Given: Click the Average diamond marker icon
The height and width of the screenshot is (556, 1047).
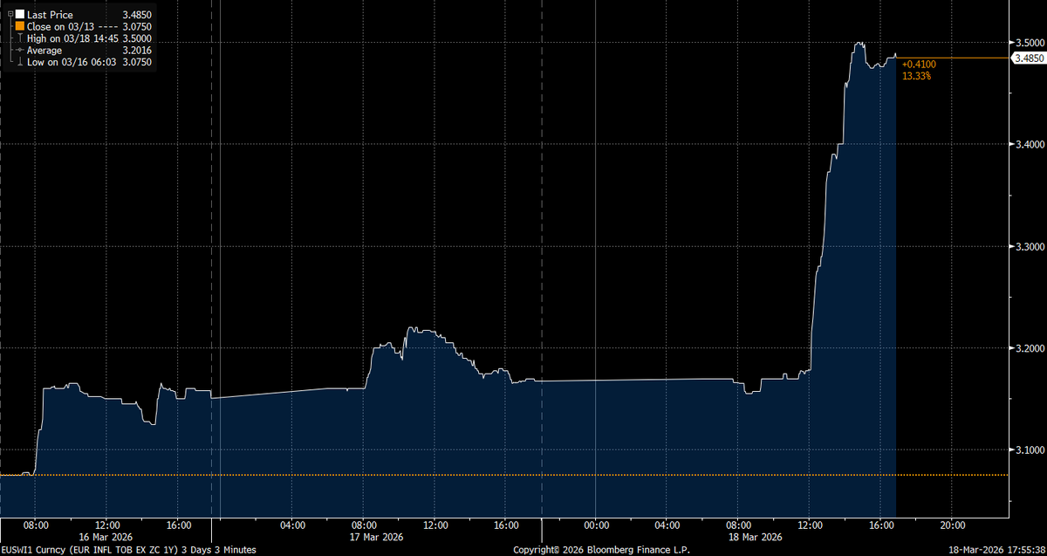Looking at the screenshot, I should 19,50.
